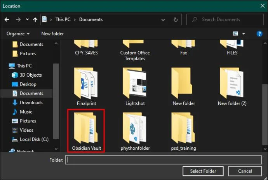
Task: Open the Recent locations dropdown arrow
Action: (x=27, y=19)
